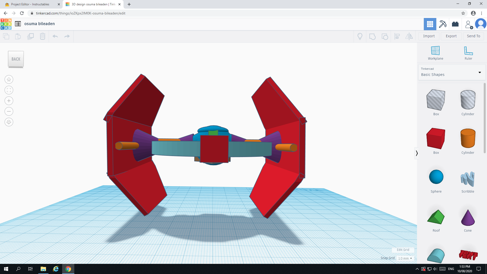This screenshot has width=487, height=274.
Task: Select the green Roof shape
Action: tap(436, 217)
